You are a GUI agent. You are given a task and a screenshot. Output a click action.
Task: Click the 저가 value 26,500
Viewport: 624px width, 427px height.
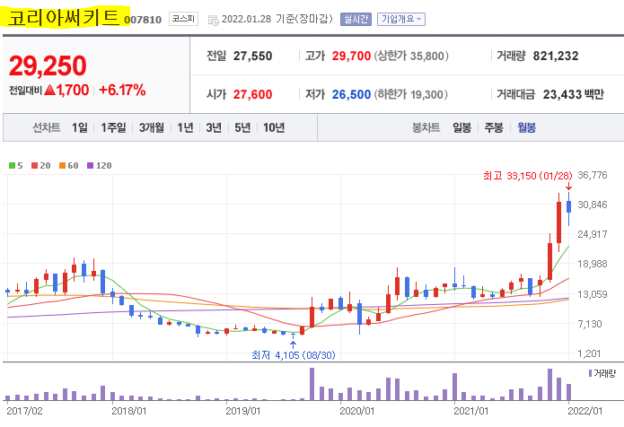click(351, 94)
